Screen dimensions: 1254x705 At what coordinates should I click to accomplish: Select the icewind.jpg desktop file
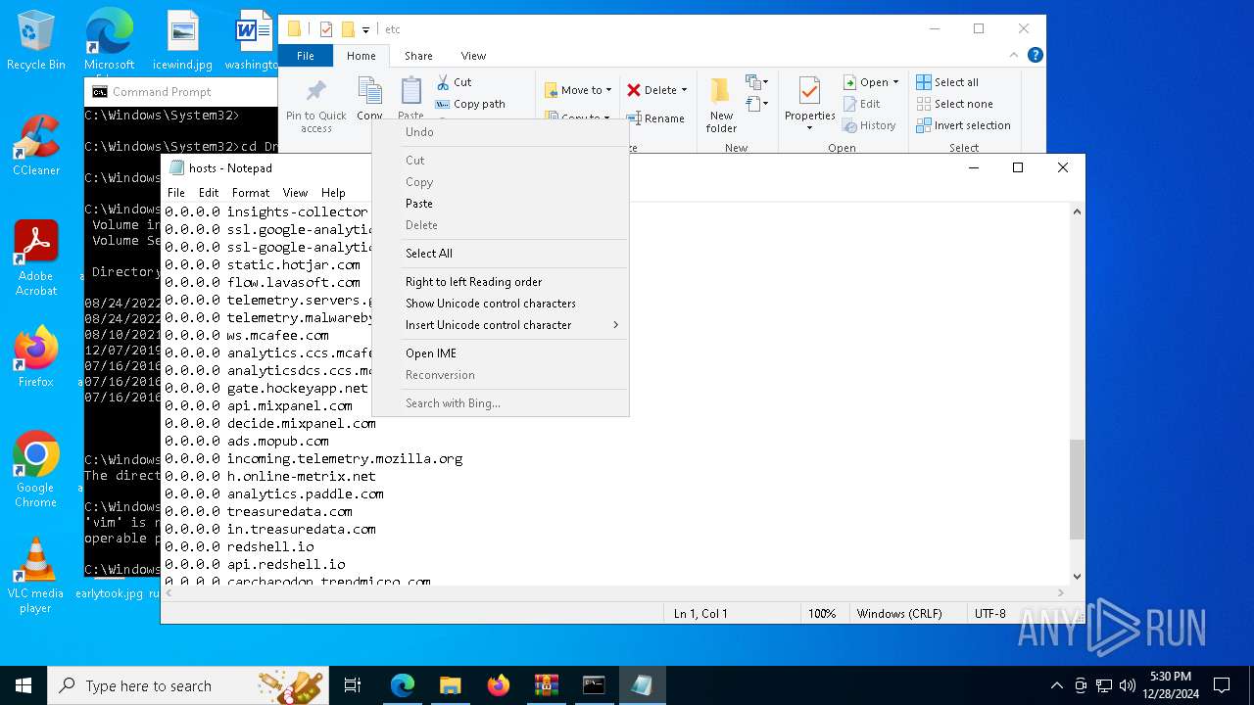182,41
